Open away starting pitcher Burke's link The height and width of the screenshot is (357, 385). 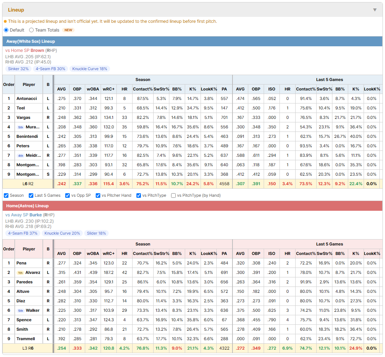(36, 215)
